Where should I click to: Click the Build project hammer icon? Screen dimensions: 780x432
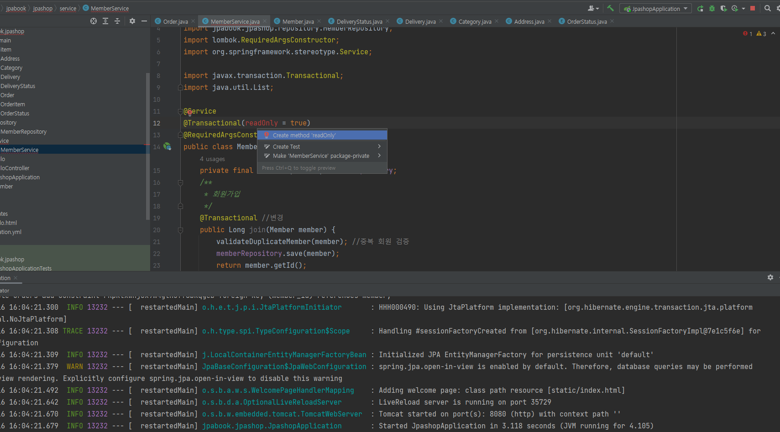[x=610, y=8]
